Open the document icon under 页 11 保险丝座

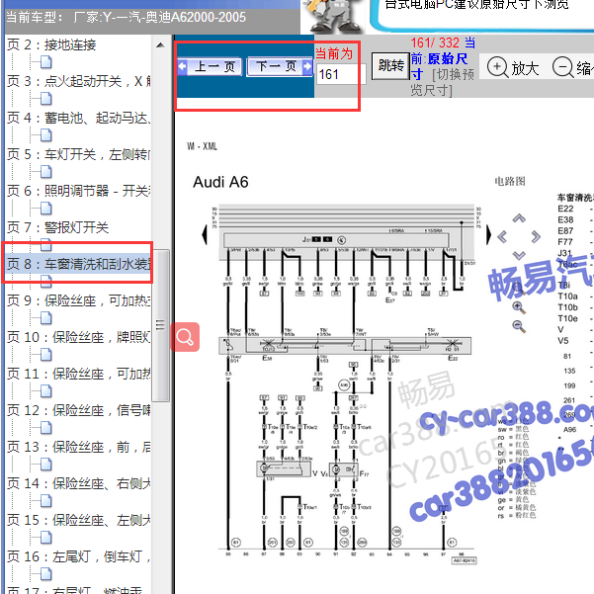tap(45, 391)
